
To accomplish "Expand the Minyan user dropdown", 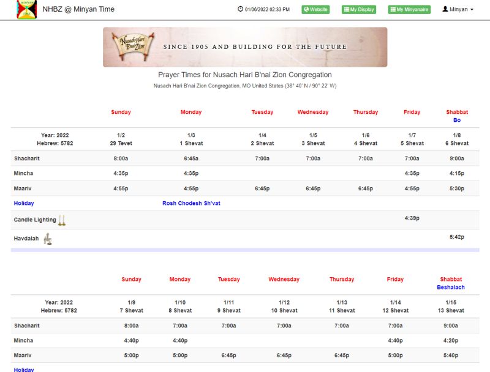I will (x=458, y=9).
